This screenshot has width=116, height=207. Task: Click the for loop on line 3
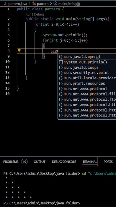click(56, 24)
